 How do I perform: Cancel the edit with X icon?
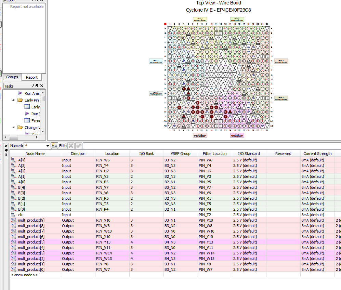pos(71,146)
